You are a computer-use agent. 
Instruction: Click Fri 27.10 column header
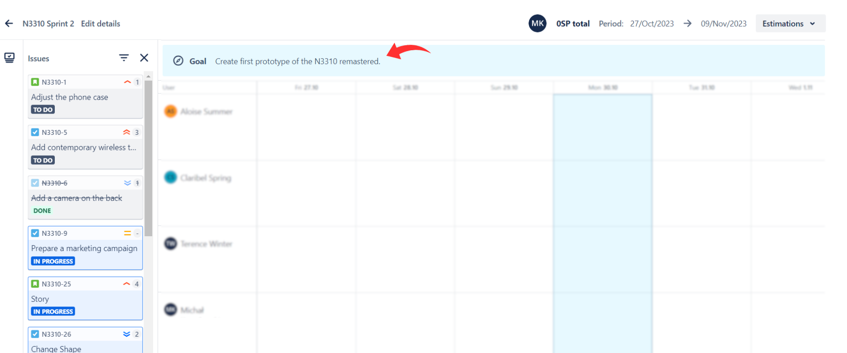tap(306, 87)
